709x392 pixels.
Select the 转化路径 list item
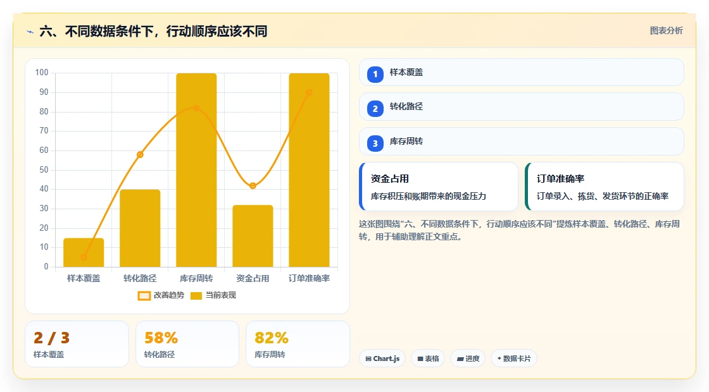pyautogui.click(x=522, y=107)
